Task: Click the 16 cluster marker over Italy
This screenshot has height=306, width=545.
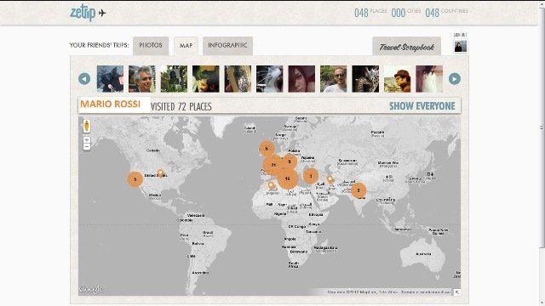Action: tap(288, 178)
